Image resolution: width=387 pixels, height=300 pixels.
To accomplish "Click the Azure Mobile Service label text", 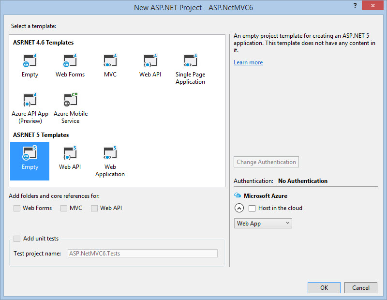I will 71,117.
